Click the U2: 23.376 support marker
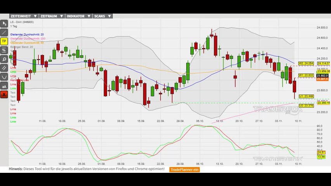The width and height of the screenshot is (331, 186). (x=306, y=105)
